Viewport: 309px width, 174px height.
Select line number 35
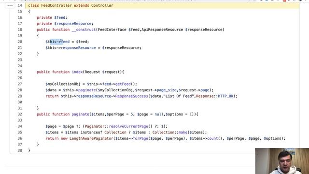(20, 132)
